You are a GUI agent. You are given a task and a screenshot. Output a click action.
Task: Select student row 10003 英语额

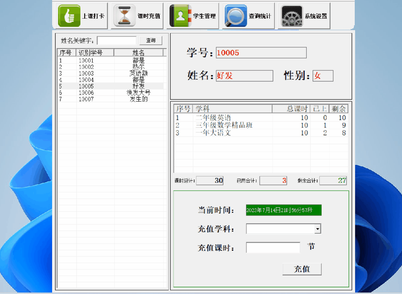click(111, 73)
